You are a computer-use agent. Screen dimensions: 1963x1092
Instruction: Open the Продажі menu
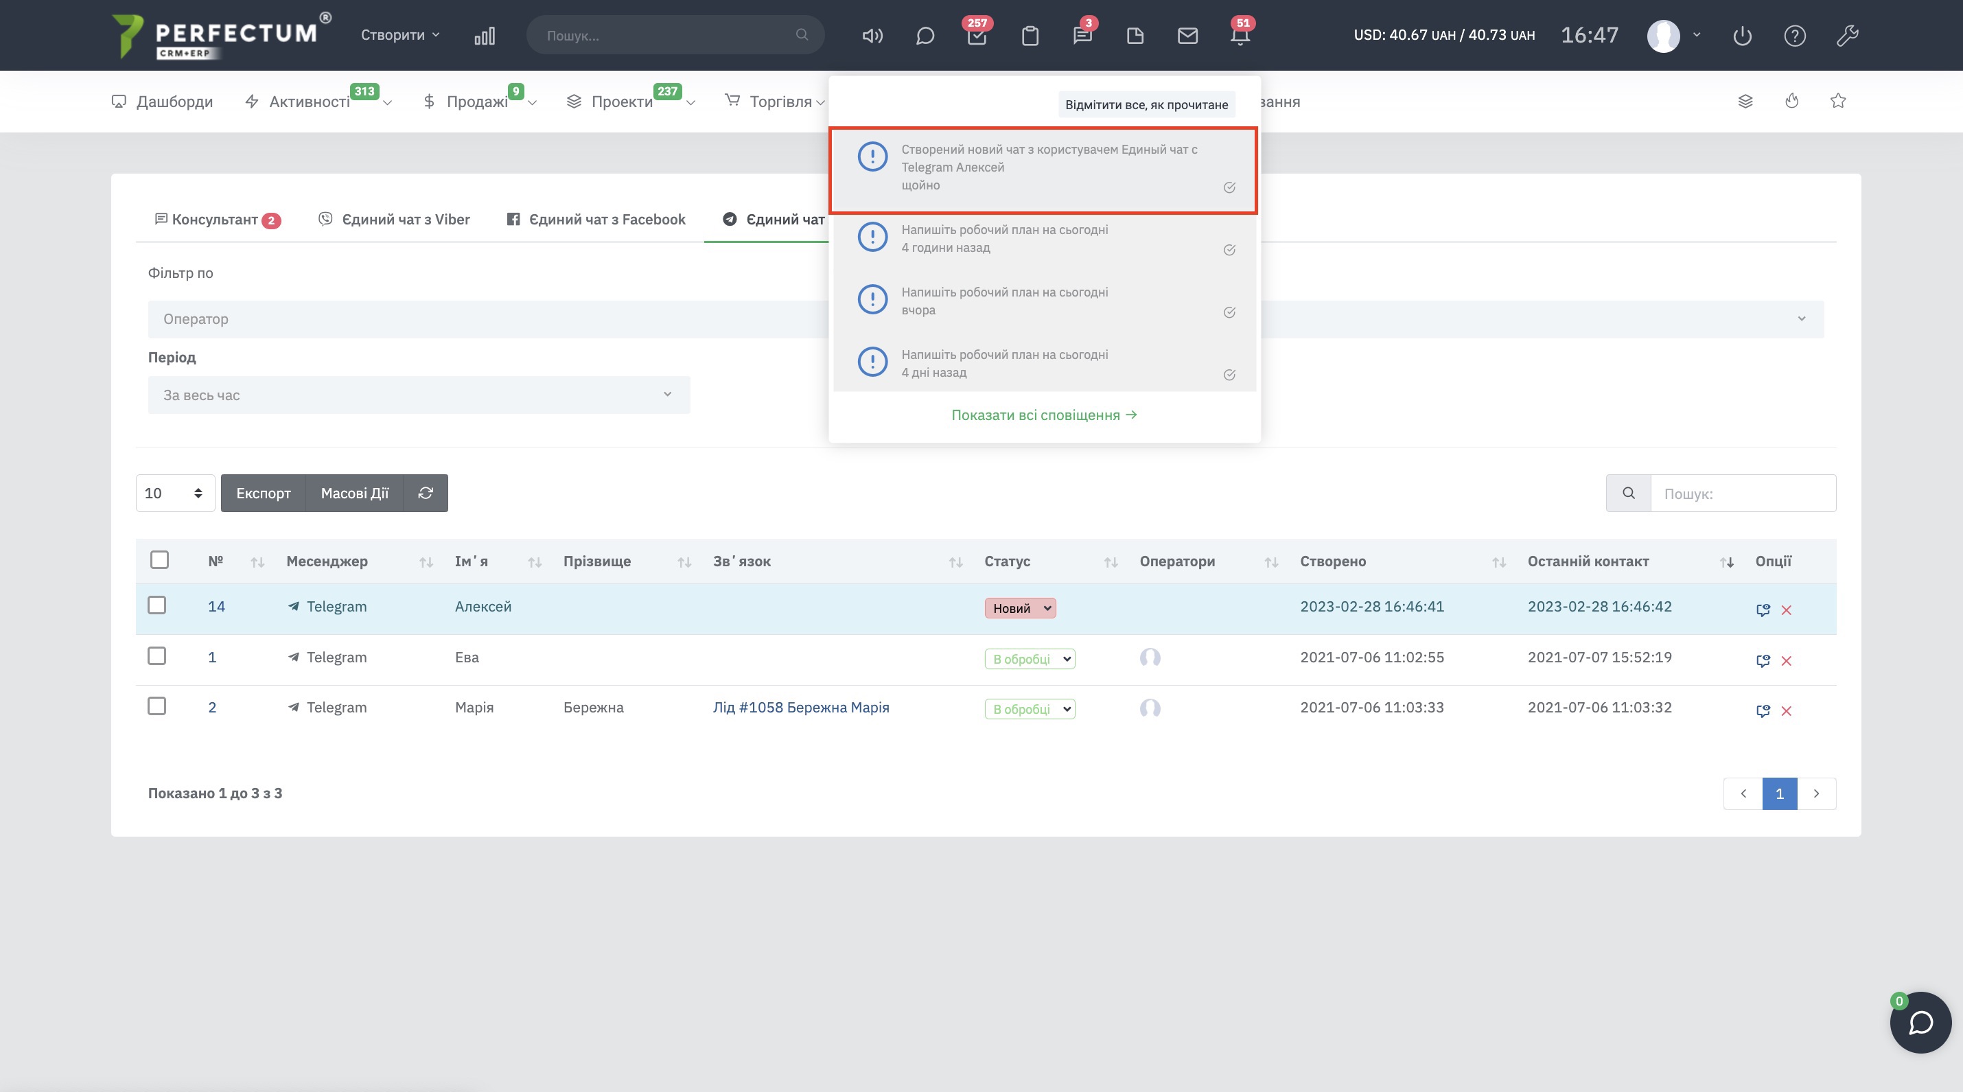479,102
